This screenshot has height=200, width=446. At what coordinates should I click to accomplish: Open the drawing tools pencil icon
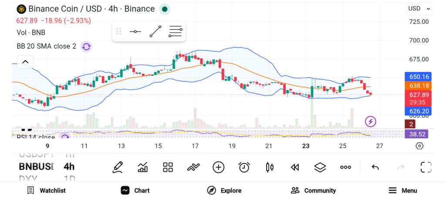117,167
